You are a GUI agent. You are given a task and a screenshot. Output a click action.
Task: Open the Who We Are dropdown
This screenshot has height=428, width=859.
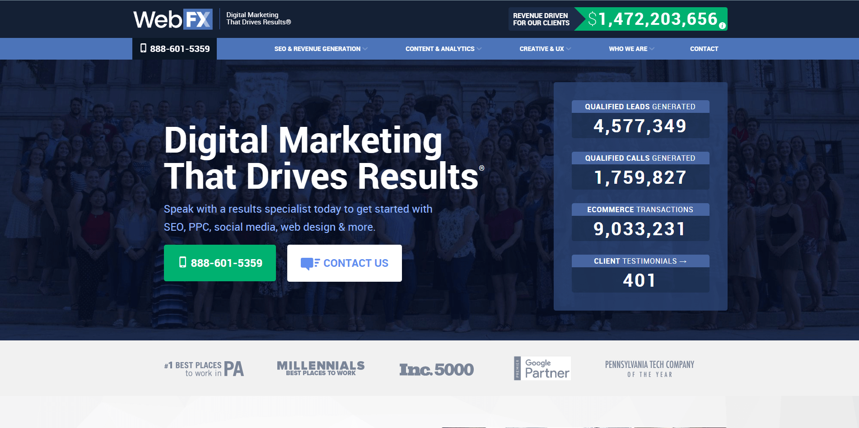630,49
